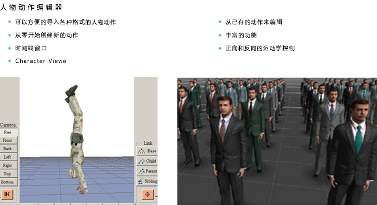
Task: Select the Sibling link button
Action: 147,181
